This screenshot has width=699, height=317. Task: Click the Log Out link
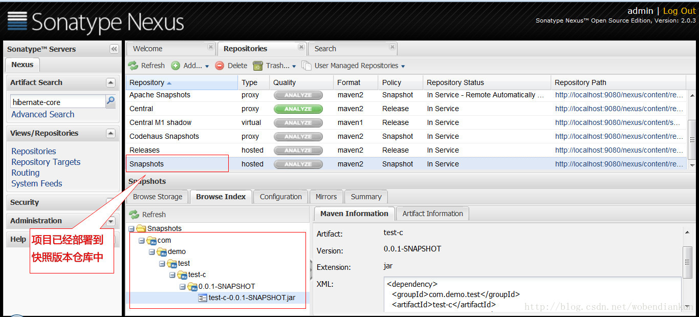(x=680, y=11)
